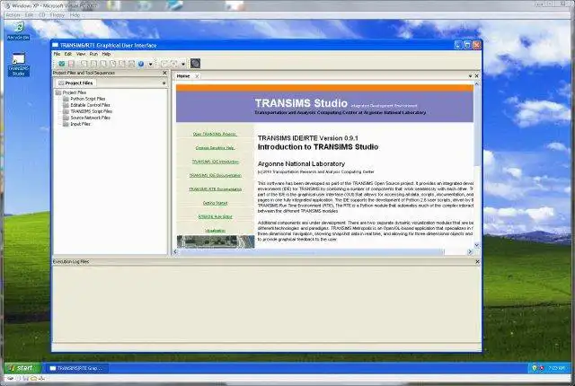The height and width of the screenshot is (386, 575).
Task: Click the scroll left arrow of Home page
Action: pyautogui.click(x=175, y=252)
